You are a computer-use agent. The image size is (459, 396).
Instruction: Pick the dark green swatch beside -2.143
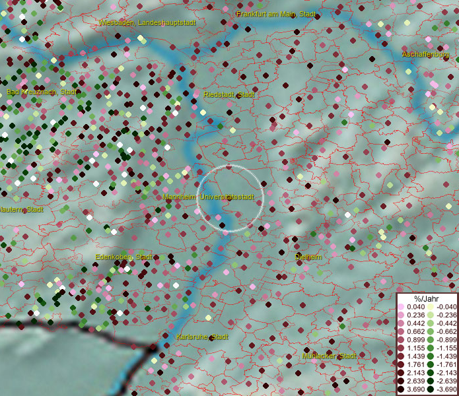tap(431, 373)
